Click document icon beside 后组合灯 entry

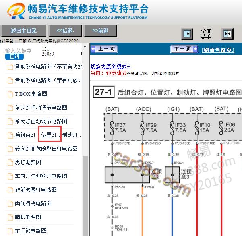pos(10,135)
